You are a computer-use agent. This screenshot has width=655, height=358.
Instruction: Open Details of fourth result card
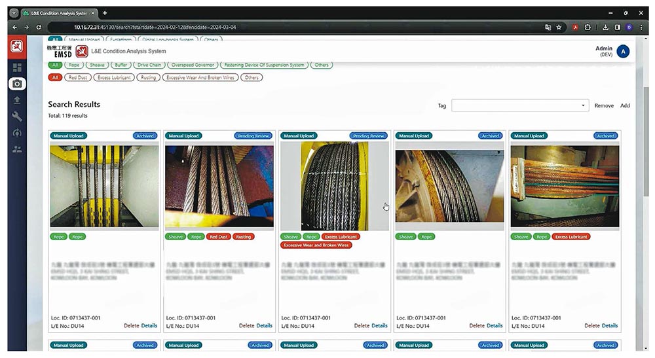[495, 325]
